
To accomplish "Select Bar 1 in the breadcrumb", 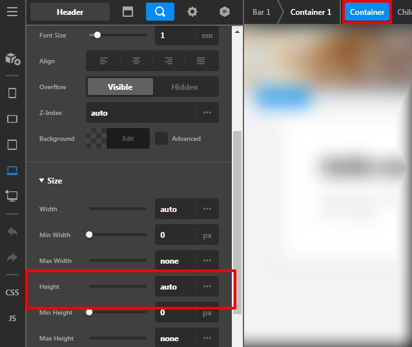I will (x=261, y=12).
